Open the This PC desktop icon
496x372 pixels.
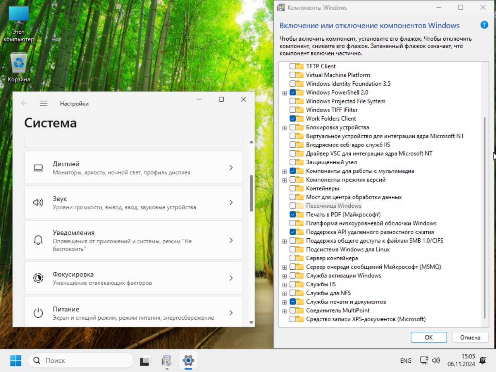pyautogui.click(x=19, y=24)
